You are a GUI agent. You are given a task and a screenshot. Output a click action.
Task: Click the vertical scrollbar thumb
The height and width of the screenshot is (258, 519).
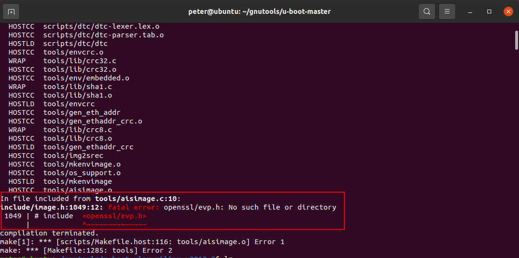pos(516,40)
